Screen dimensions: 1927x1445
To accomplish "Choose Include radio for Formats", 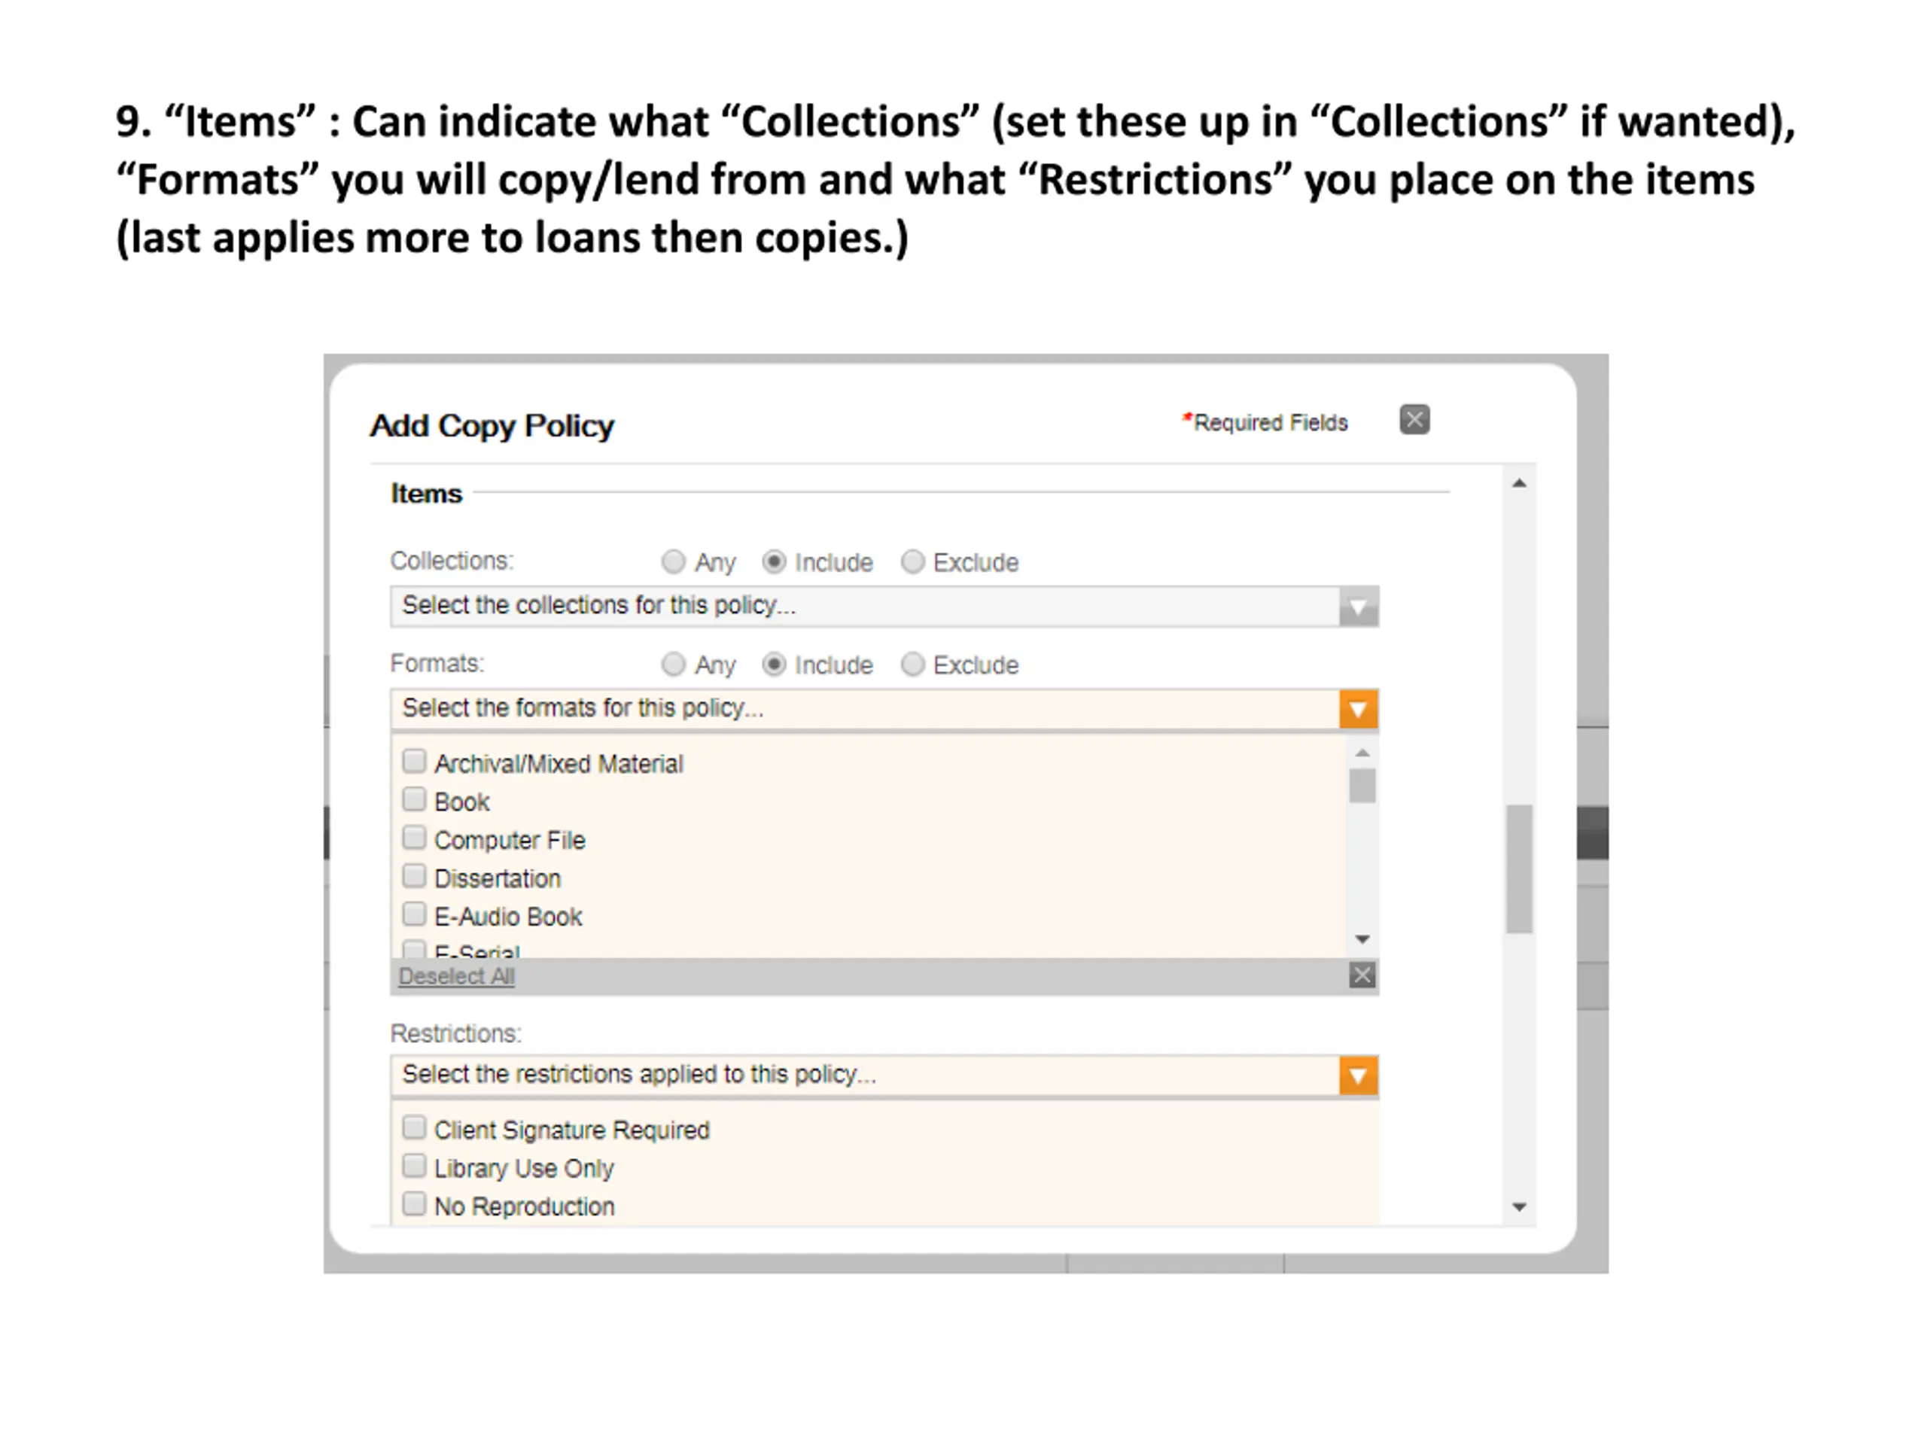I will 774,665.
